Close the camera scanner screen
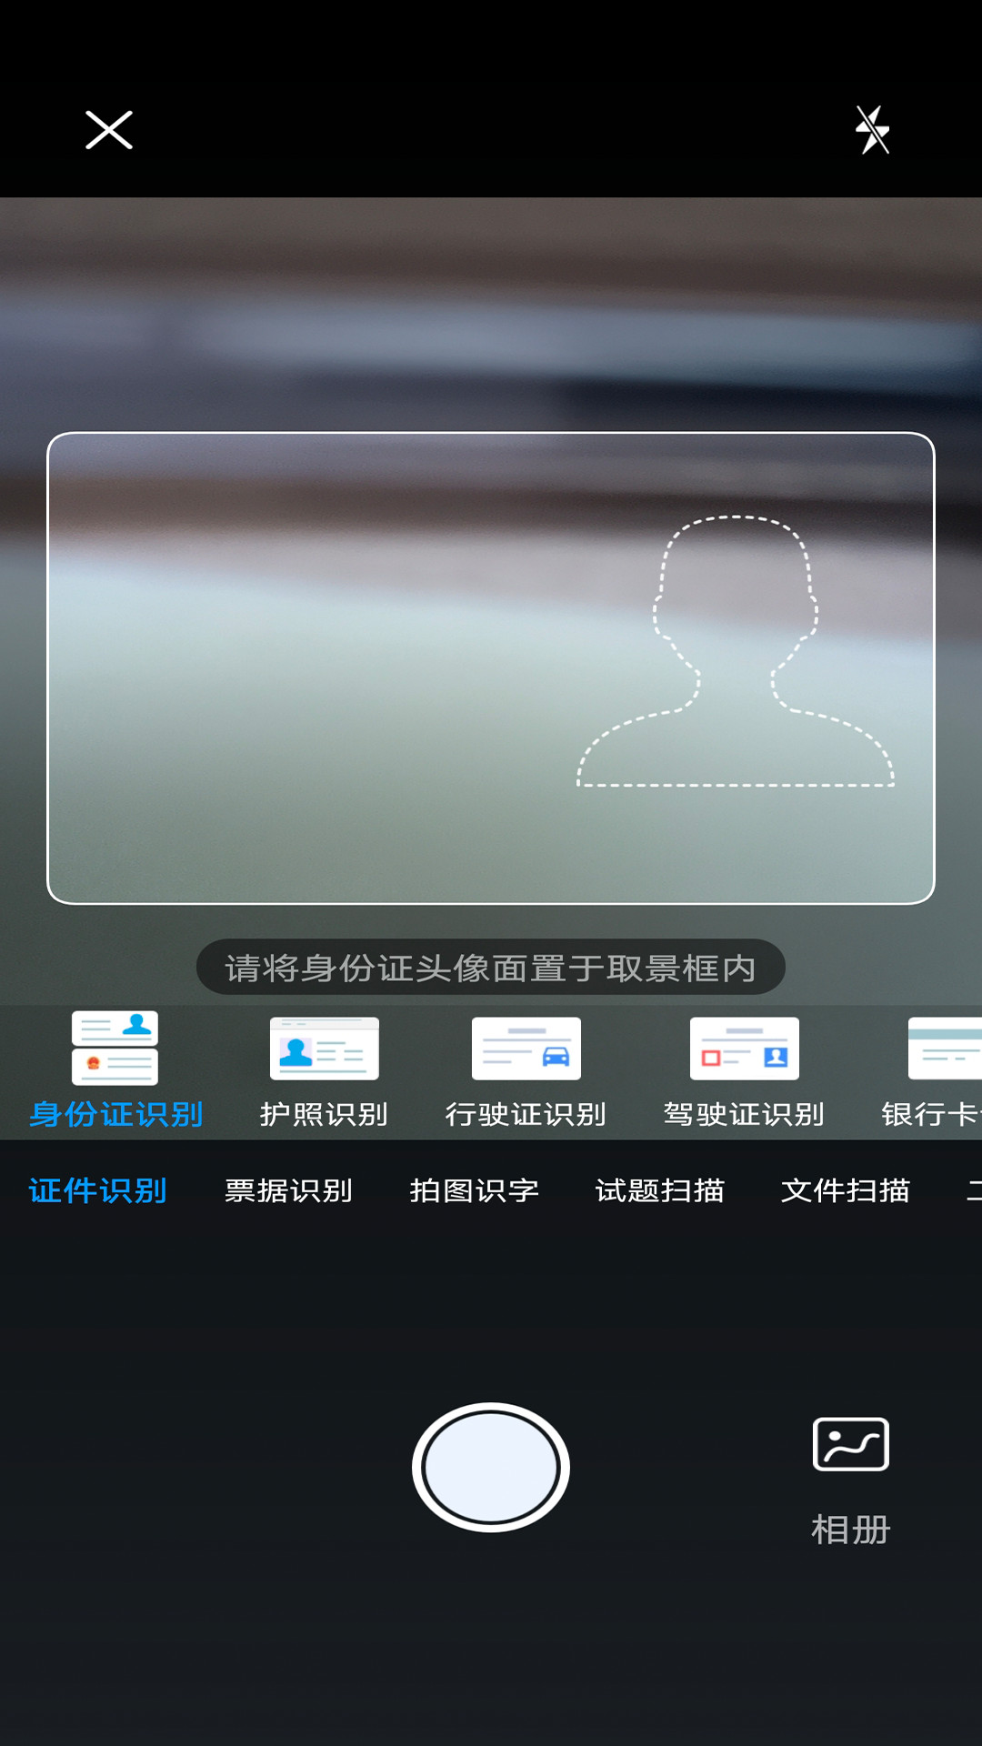The width and height of the screenshot is (982, 1746). coord(109,130)
